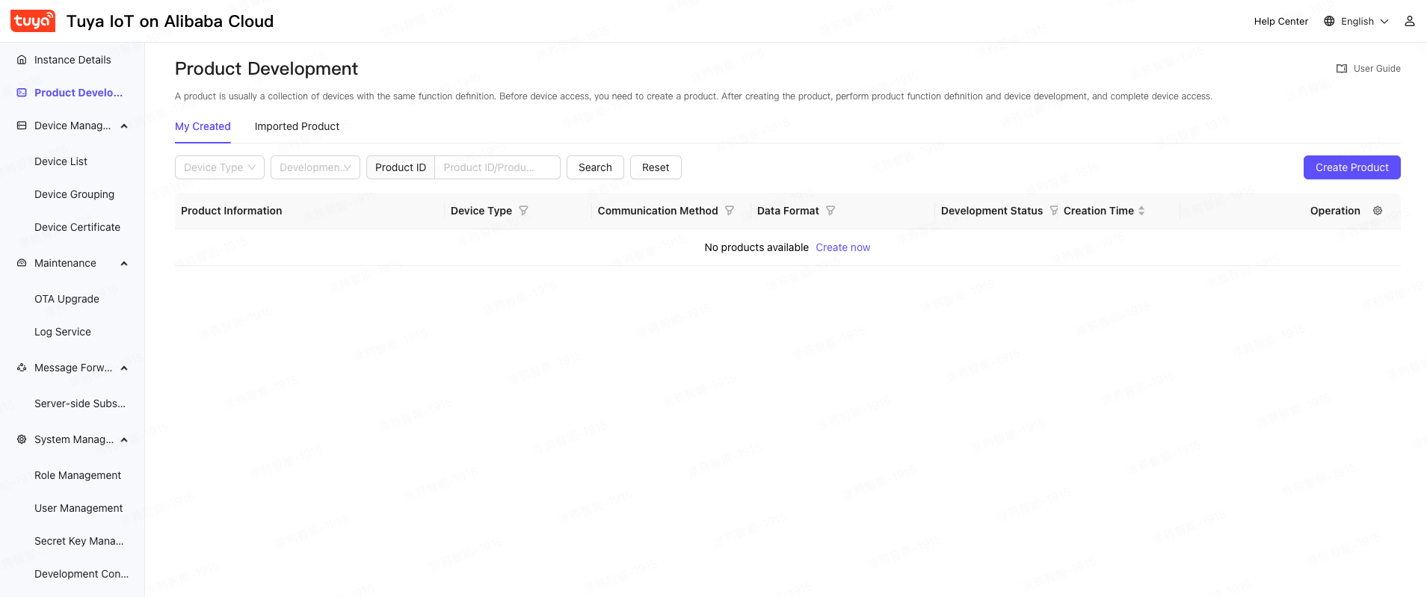The height and width of the screenshot is (597, 1427).
Task: Click System Management gear icon
Action: [22, 439]
